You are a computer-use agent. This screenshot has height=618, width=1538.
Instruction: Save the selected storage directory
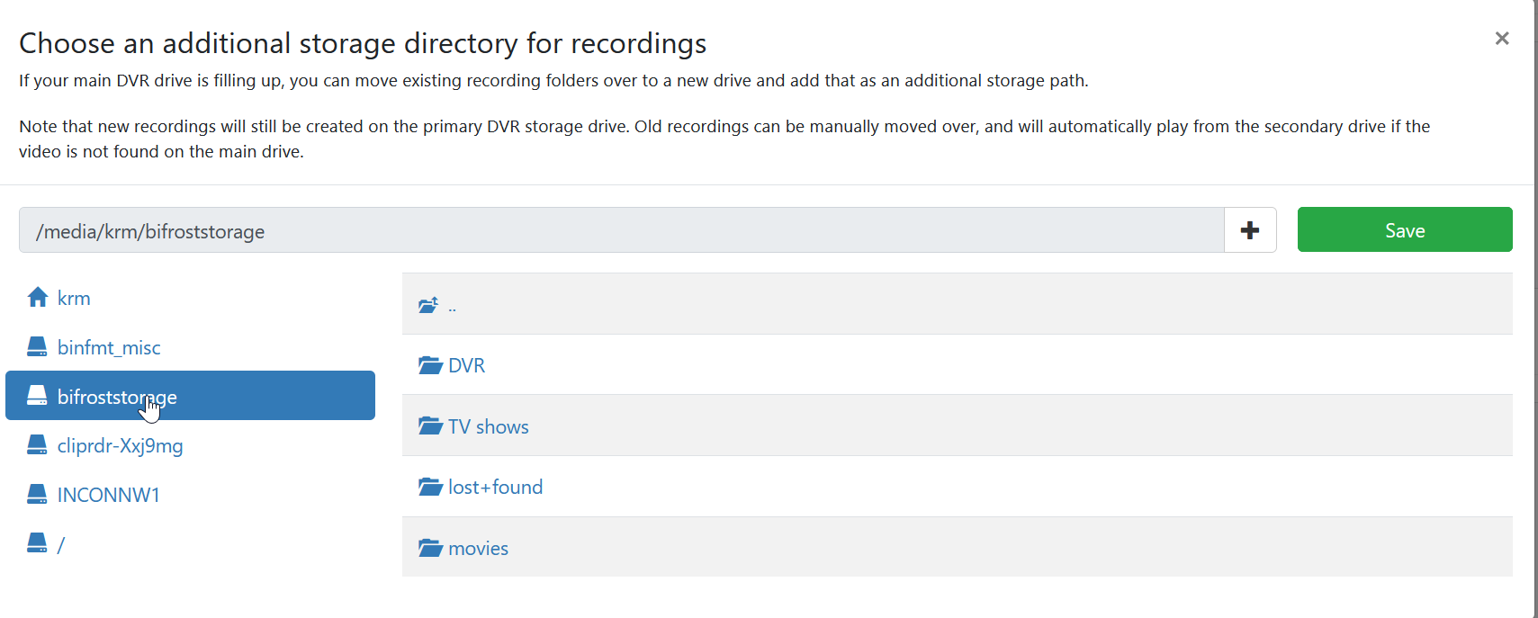coord(1404,230)
